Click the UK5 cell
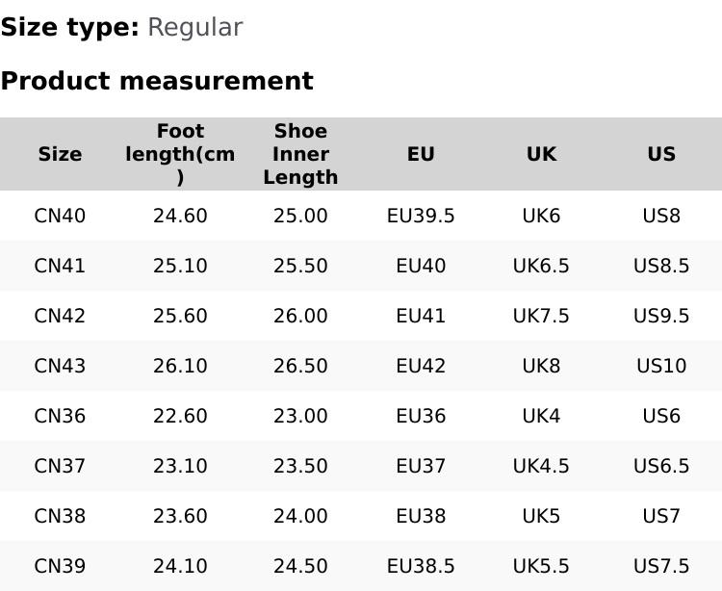This screenshot has height=591, width=722. coord(541,516)
